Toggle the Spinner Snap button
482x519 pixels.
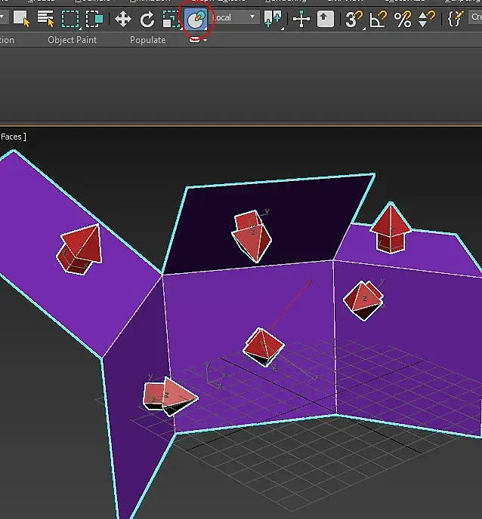pyautogui.click(x=426, y=19)
